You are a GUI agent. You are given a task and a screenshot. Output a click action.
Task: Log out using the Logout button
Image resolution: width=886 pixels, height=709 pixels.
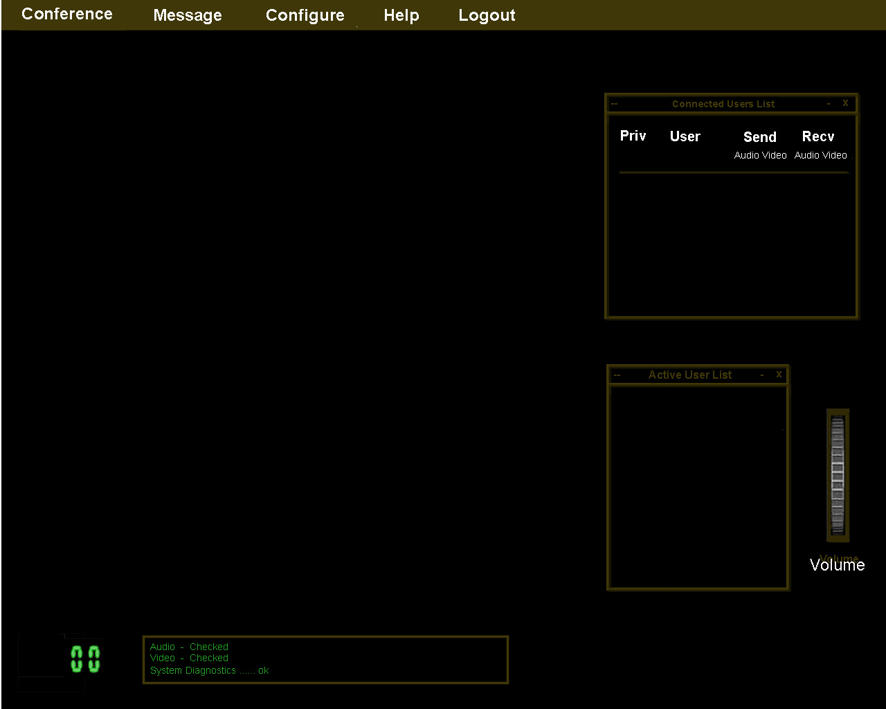(487, 15)
